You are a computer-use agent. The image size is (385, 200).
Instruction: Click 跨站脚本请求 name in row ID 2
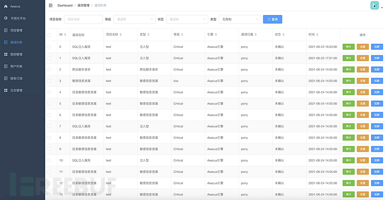coord(81,69)
